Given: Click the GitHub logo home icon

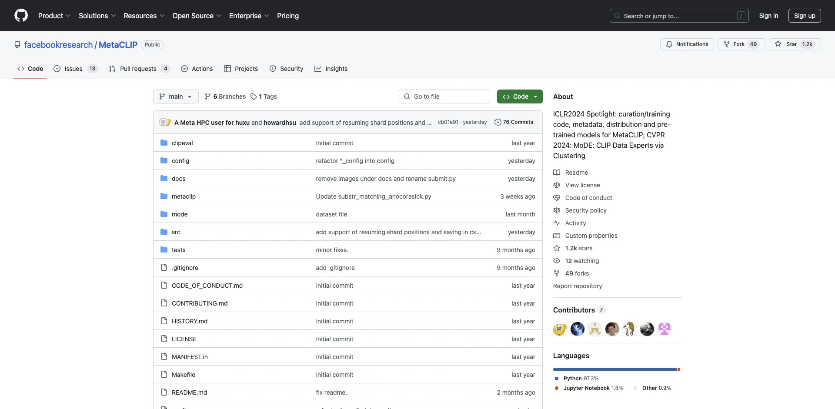Looking at the screenshot, I should pyautogui.click(x=21, y=16).
